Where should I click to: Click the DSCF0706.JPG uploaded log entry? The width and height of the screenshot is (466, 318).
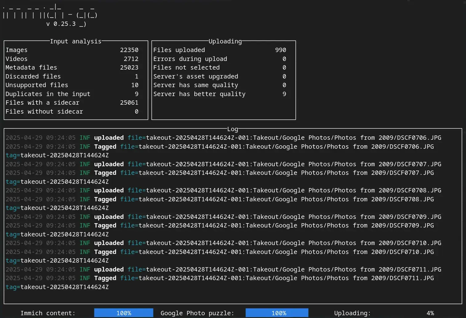[223, 138]
